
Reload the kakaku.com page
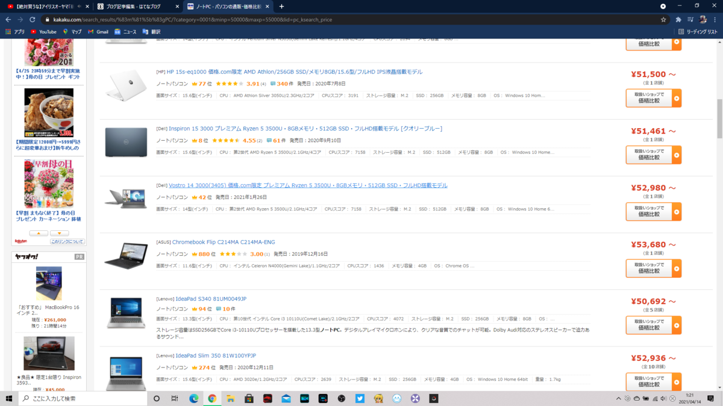33,19
